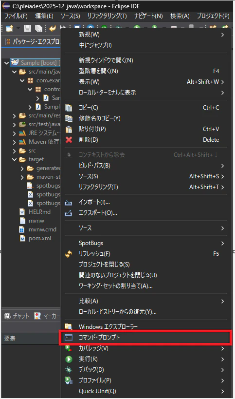
Task: Click the HELP.md document icon
Action: click(x=22, y=212)
